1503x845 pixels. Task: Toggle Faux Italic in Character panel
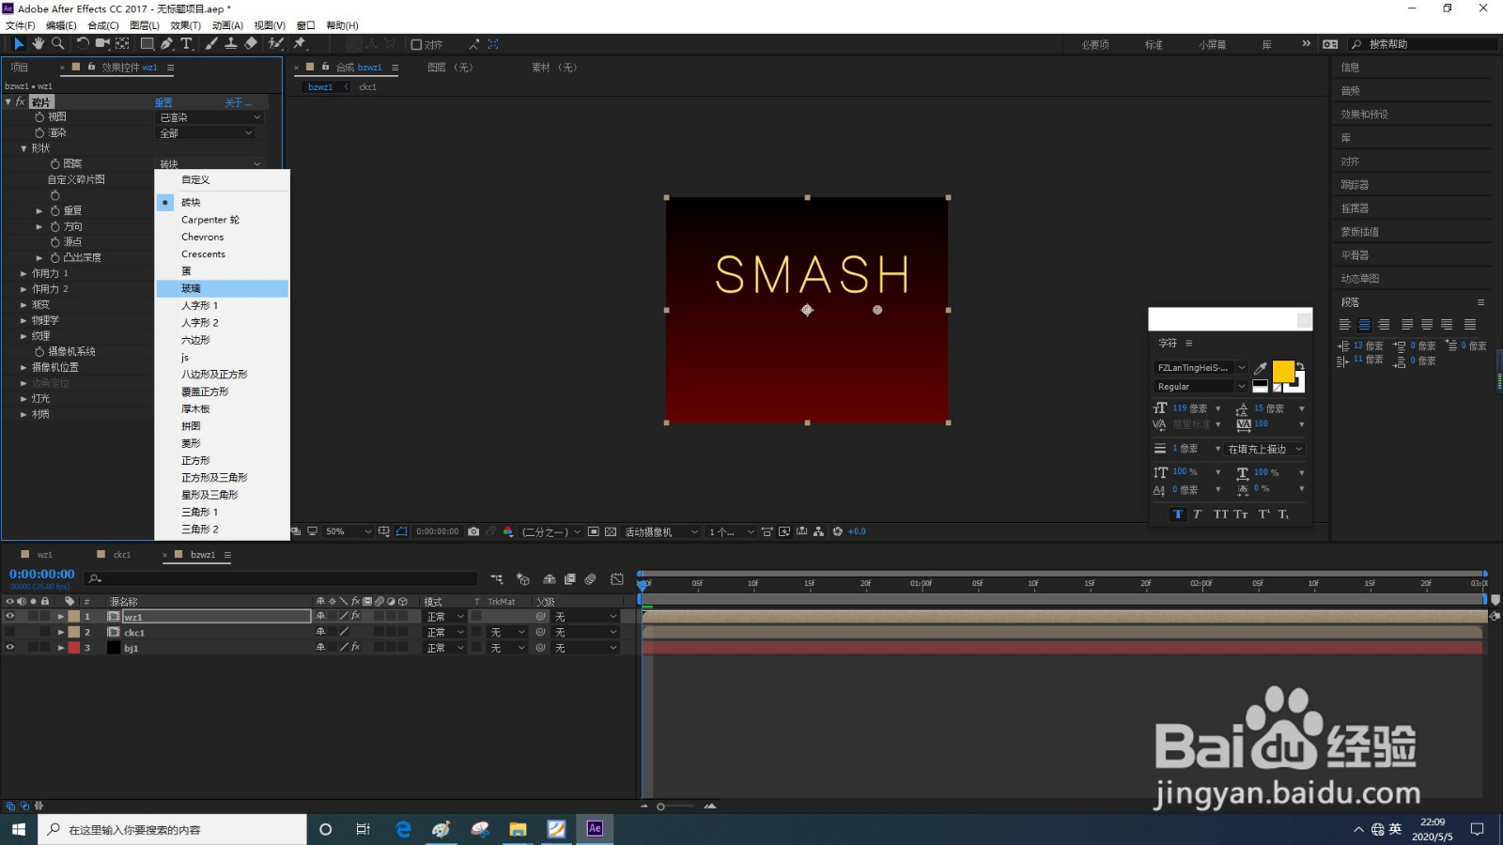pos(1197,514)
